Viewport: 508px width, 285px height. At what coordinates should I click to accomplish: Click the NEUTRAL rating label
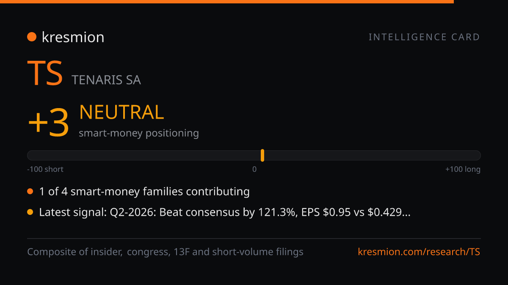[121, 112]
